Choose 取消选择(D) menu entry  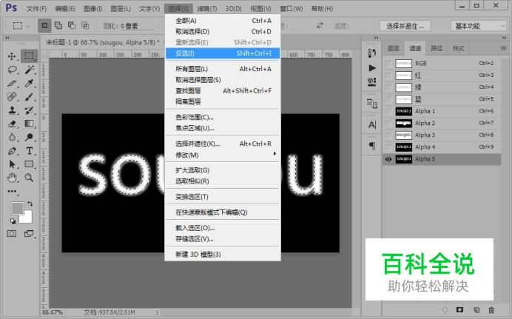223,31
